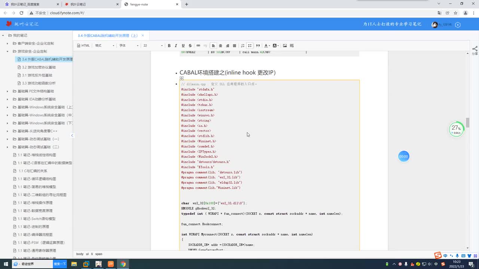479x269 pixels.
Task: Click the hexagon settings icon in header
Action: coord(458,25)
